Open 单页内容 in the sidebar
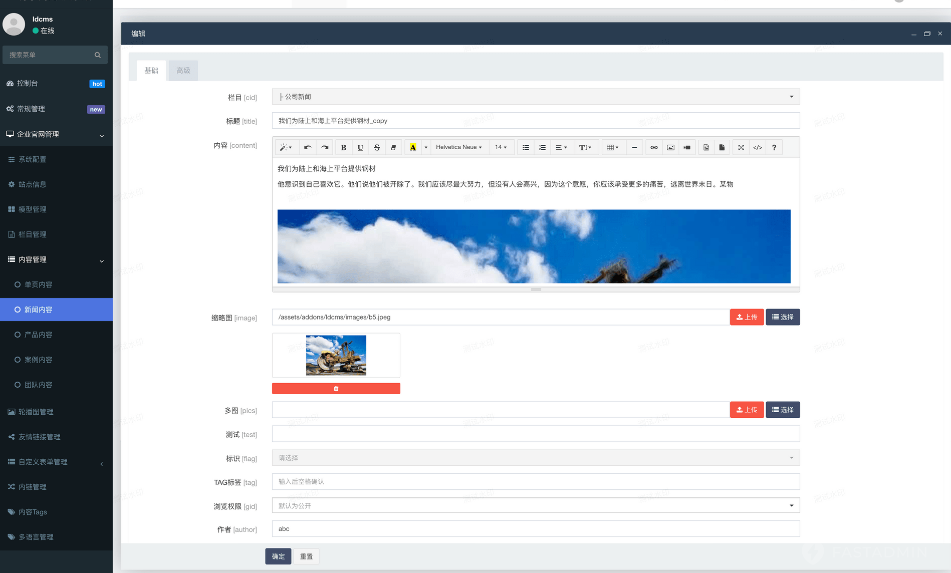Image resolution: width=951 pixels, height=573 pixels. pyautogui.click(x=56, y=284)
